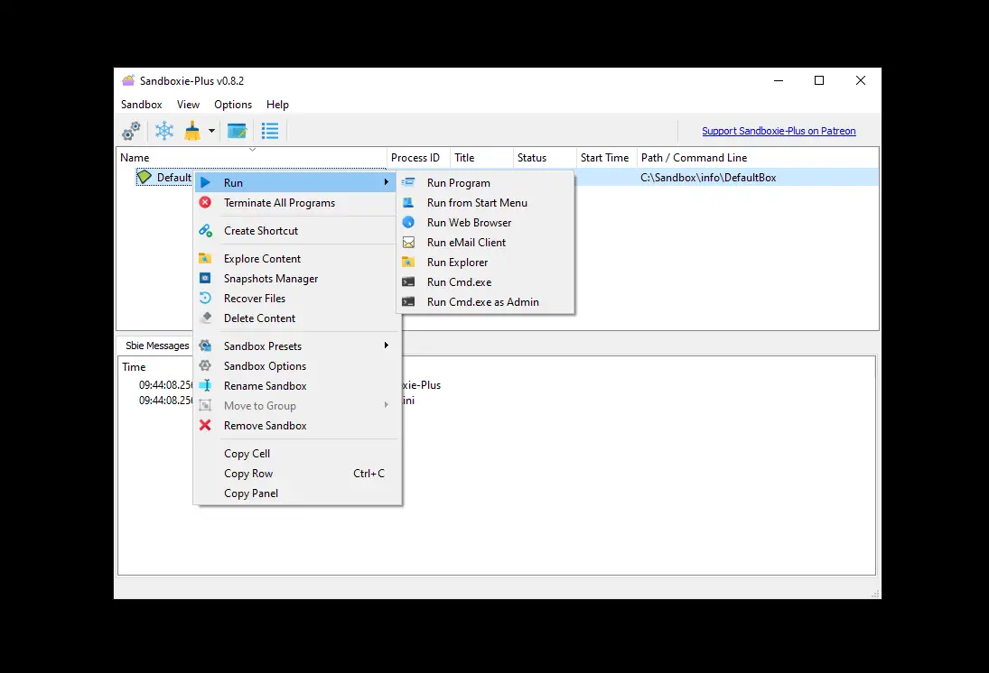Open the Options menu
989x673 pixels.
point(233,105)
